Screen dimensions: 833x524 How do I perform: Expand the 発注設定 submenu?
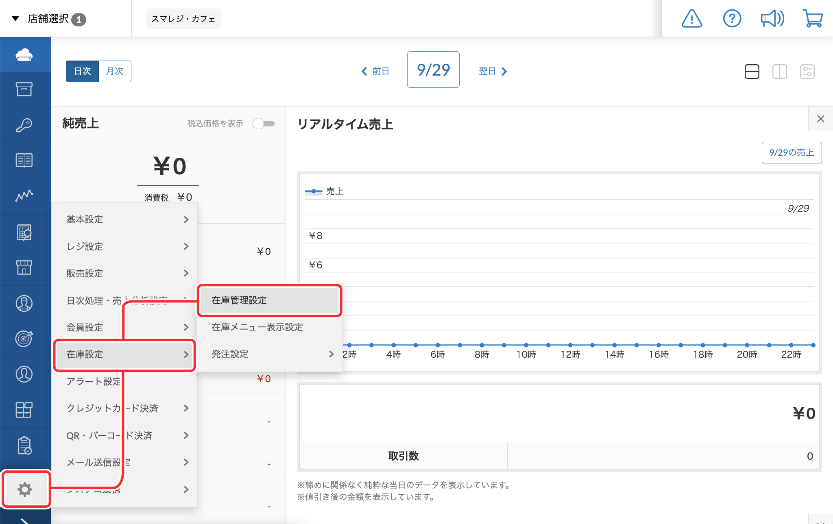[x=270, y=354]
